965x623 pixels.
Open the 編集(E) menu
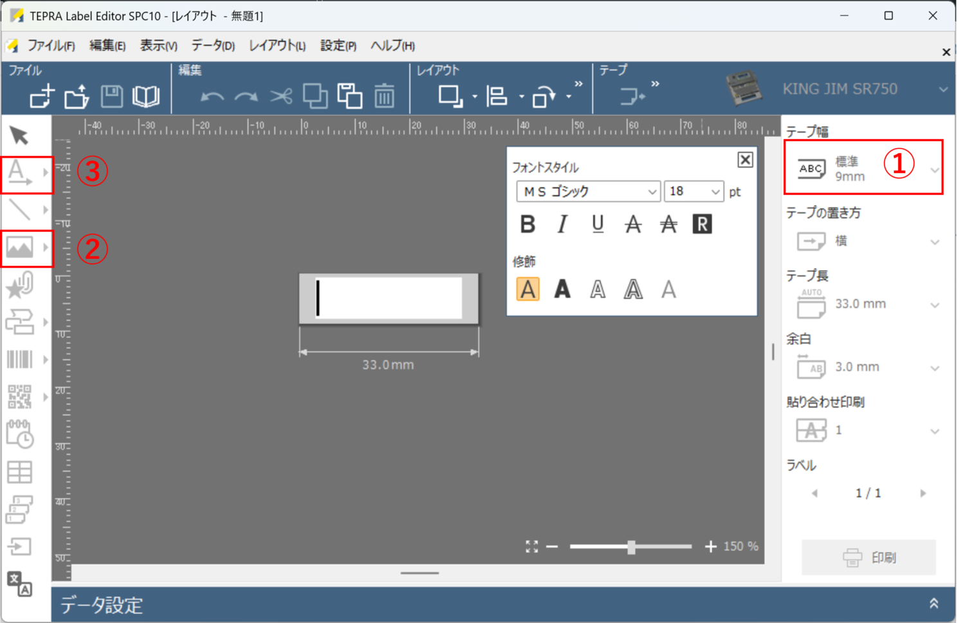(x=107, y=46)
